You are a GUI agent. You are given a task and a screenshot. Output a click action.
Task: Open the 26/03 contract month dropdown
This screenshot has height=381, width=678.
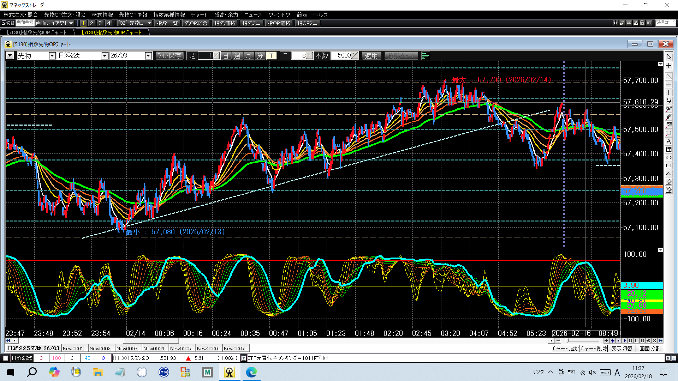(x=148, y=56)
